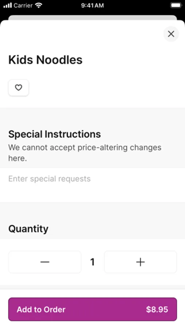Image resolution: width=185 pixels, height=329 pixels.
Task: Click the Kids Noodles title
Action: (45, 60)
